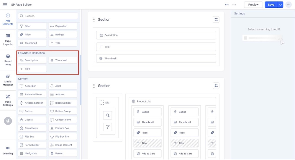
Task: Select sidebar Thumbnail element above EasyStore Collection
Action: click(32, 43)
